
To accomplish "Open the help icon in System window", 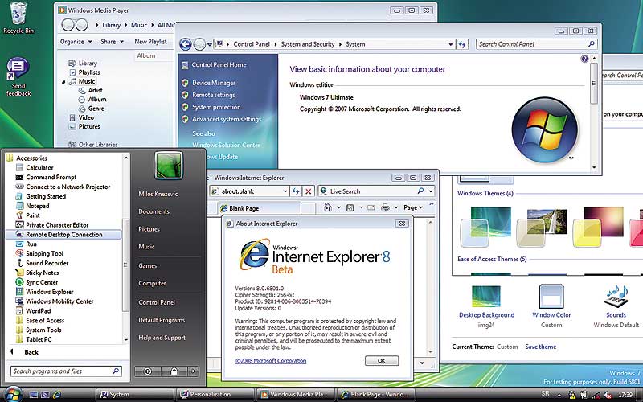I will pyautogui.click(x=584, y=59).
